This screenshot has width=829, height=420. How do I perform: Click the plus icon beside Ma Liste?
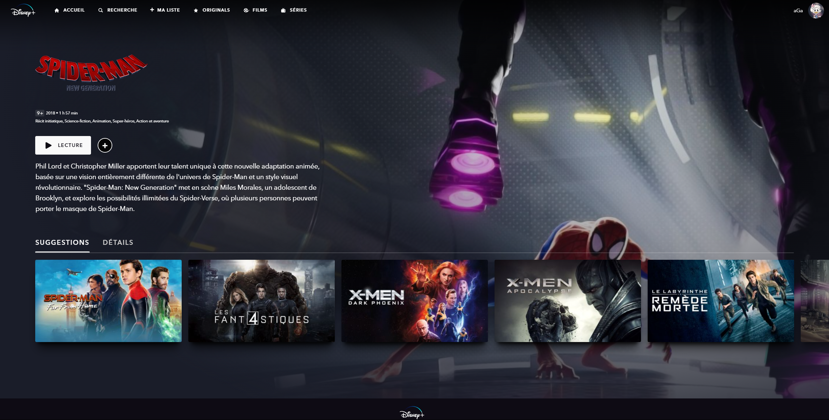[x=152, y=10]
